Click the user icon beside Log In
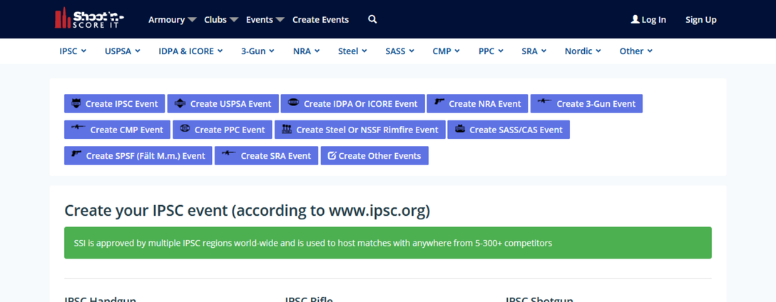The width and height of the screenshot is (776, 302). [x=635, y=19]
